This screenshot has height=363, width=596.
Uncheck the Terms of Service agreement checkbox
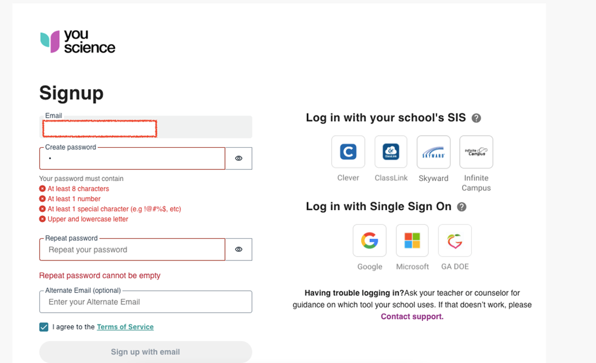44,327
